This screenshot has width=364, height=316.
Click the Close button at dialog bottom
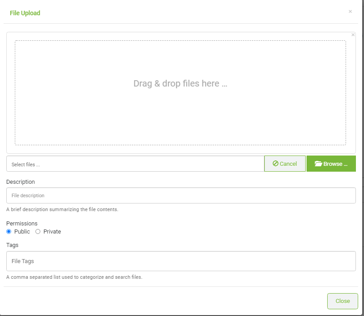[x=342, y=301]
